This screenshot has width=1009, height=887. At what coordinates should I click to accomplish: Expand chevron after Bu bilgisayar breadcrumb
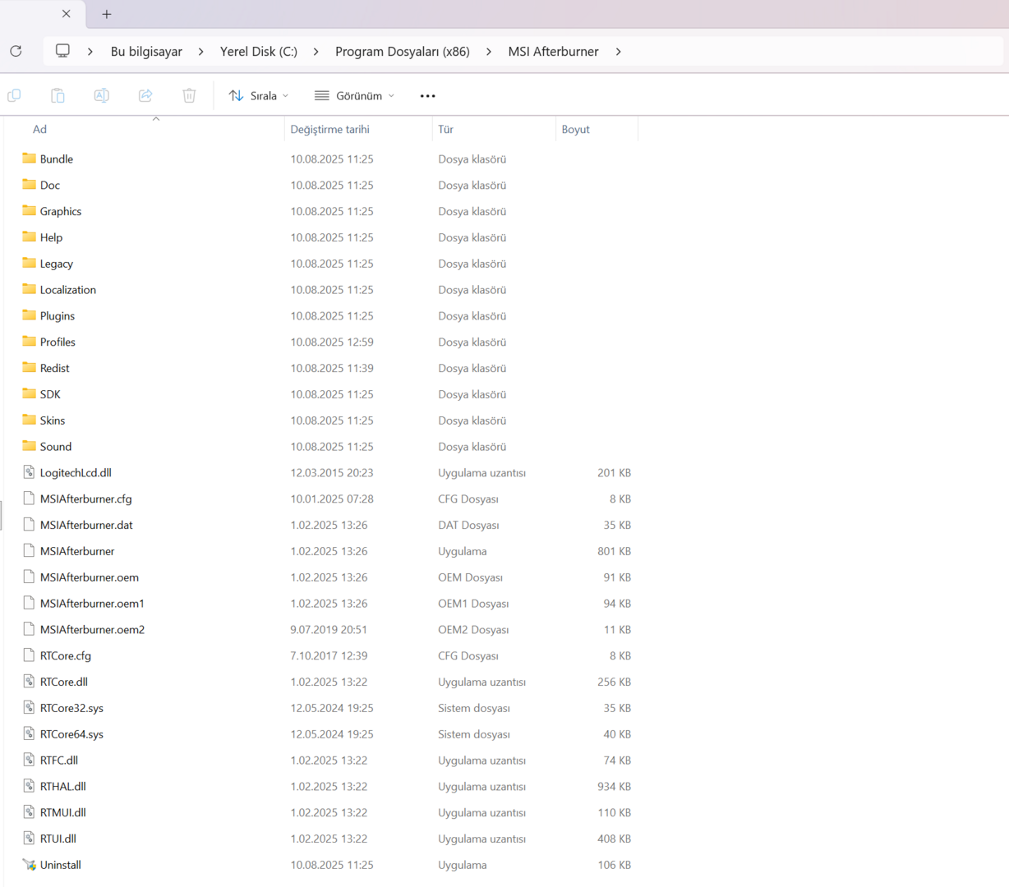(x=200, y=51)
